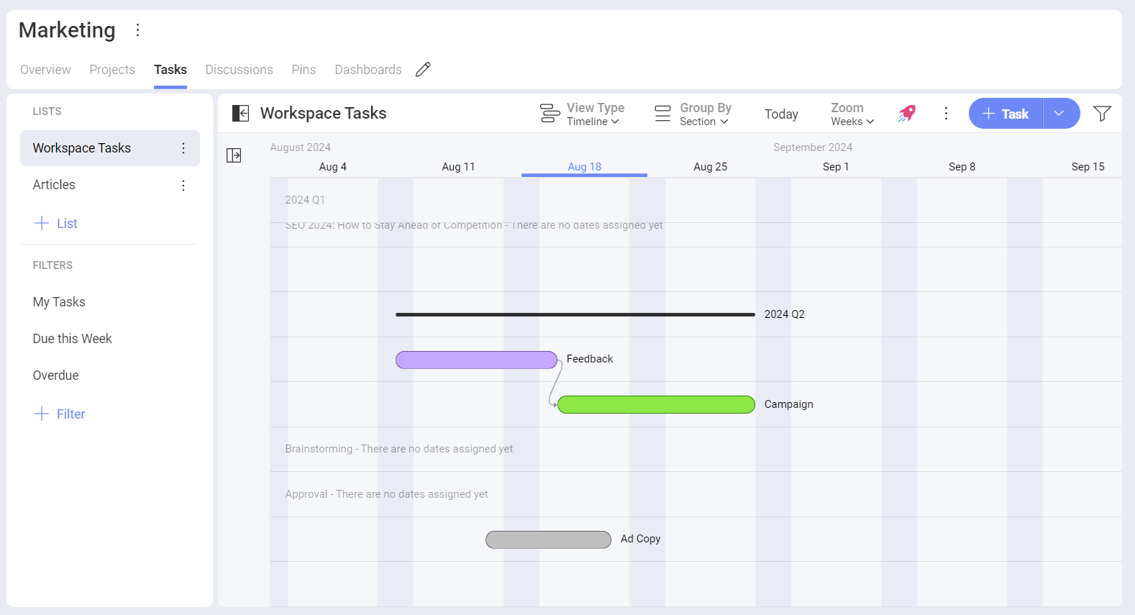Click the rocket automation icon
The image size is (1135, 615).
coord(907,113)
